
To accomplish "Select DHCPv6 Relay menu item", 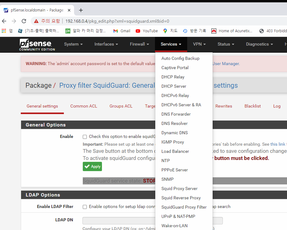I will coord(184,95).
